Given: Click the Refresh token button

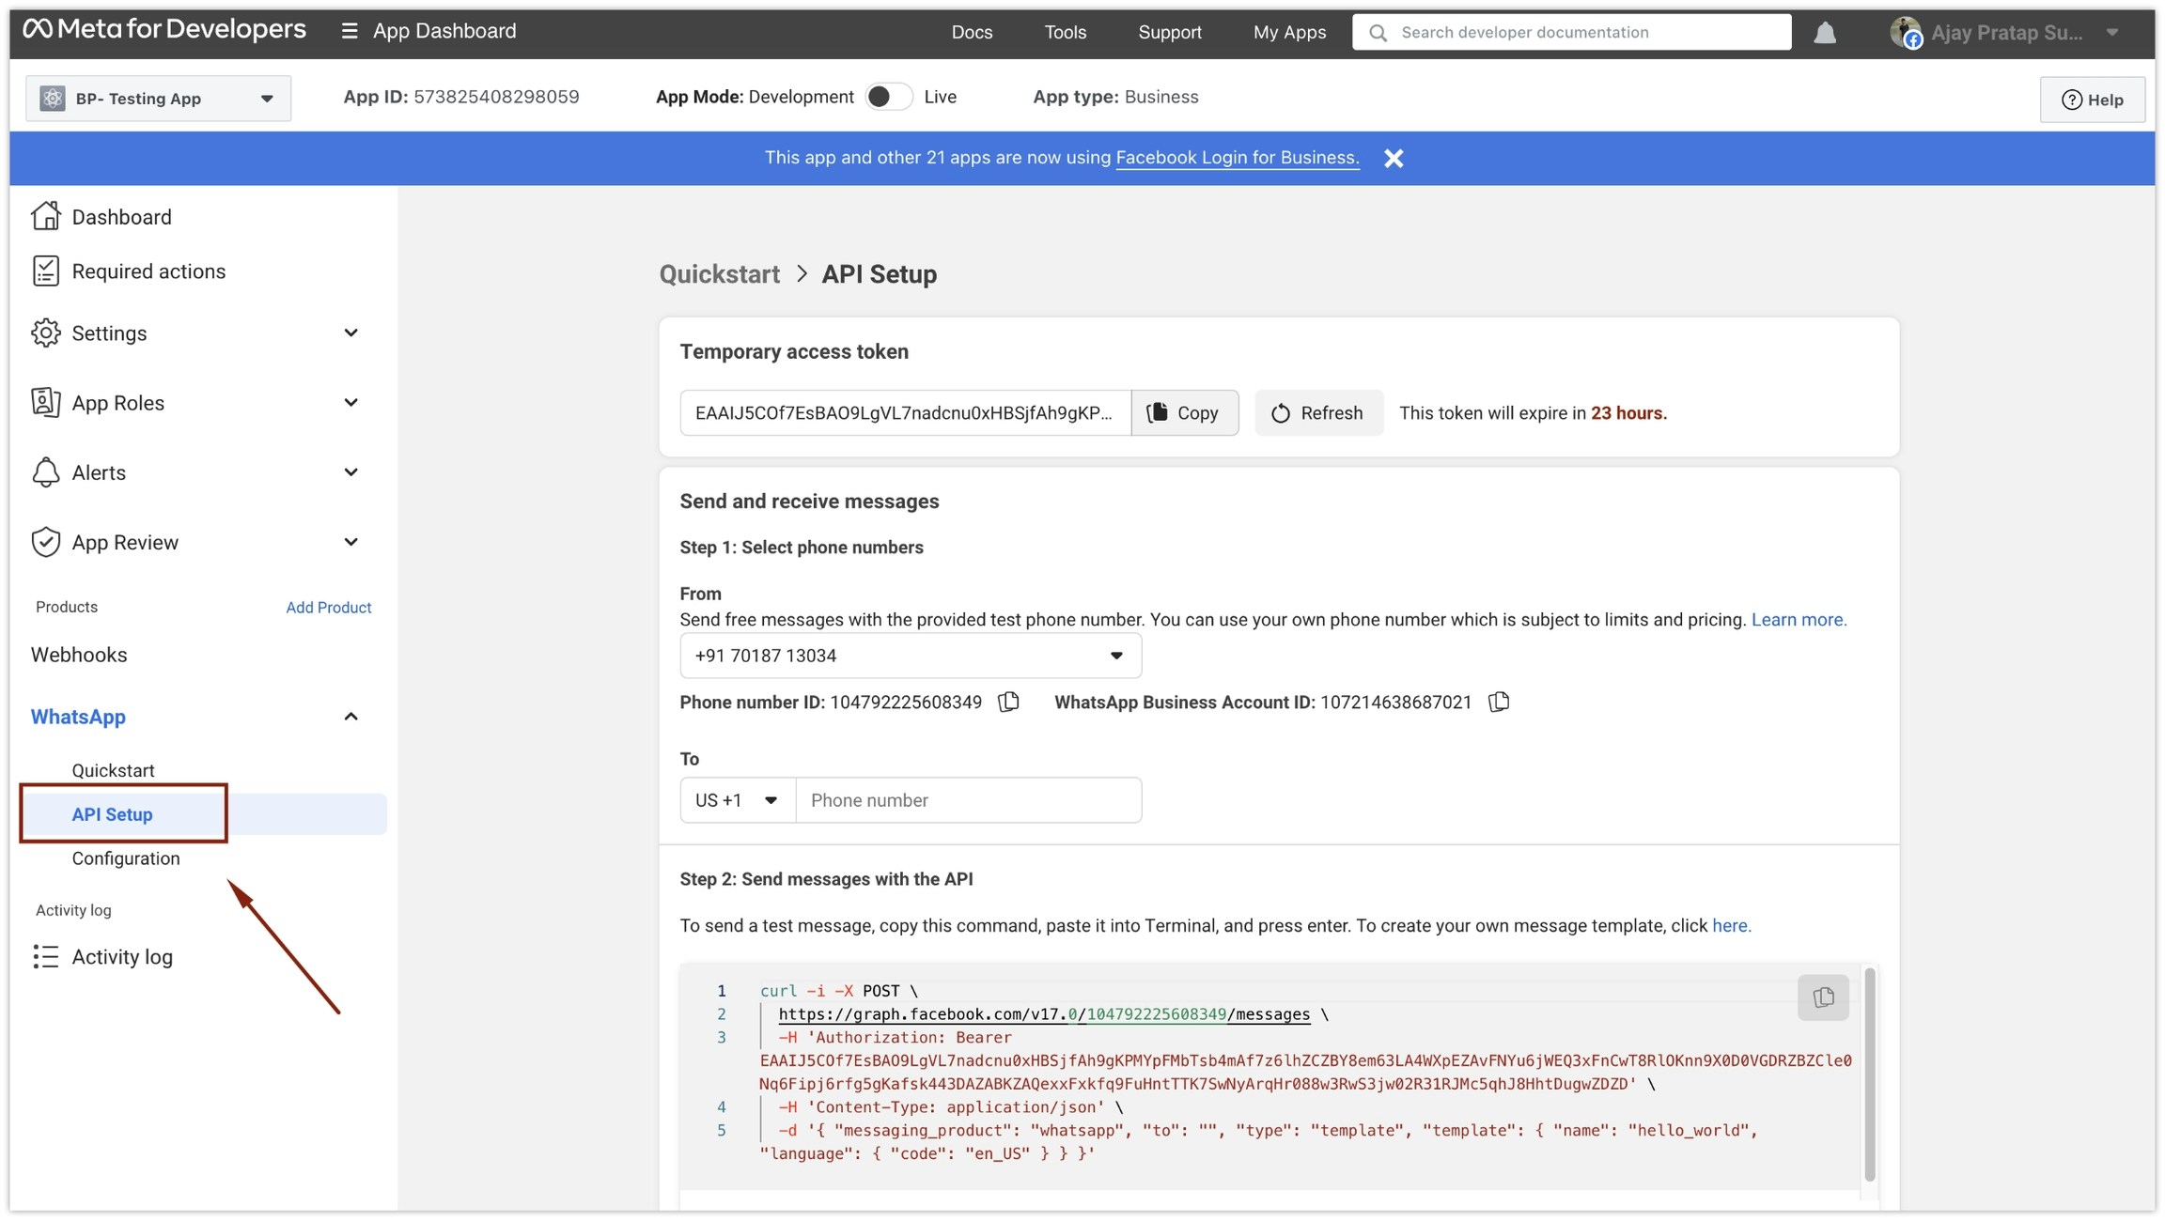Looking at the screenshot, I should tap(1317, 412).
